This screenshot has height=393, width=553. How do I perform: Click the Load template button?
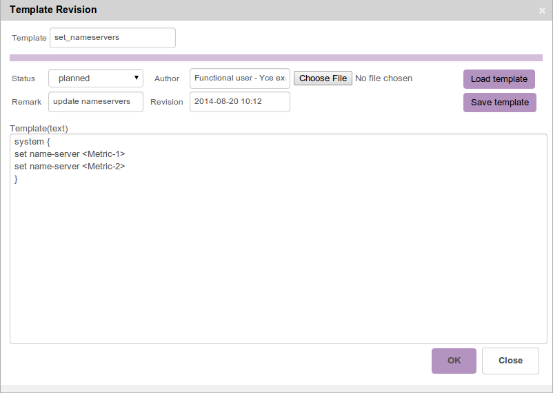point(499,79)
